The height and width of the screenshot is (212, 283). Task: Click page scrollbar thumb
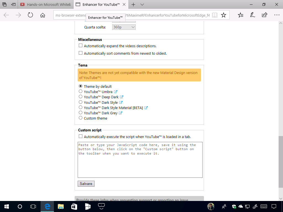tap(281, 162)
